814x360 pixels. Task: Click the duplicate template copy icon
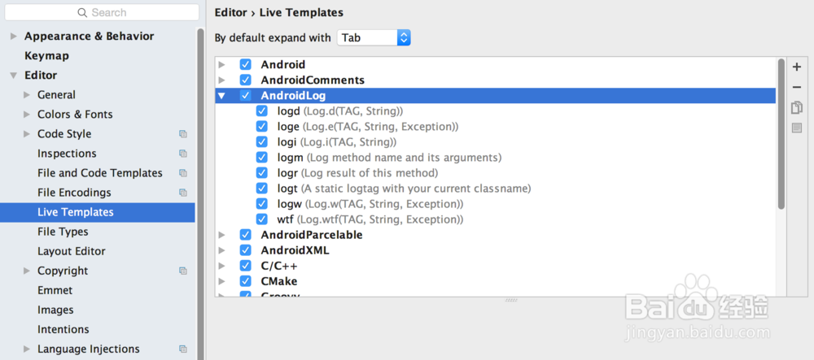(797, 107)
